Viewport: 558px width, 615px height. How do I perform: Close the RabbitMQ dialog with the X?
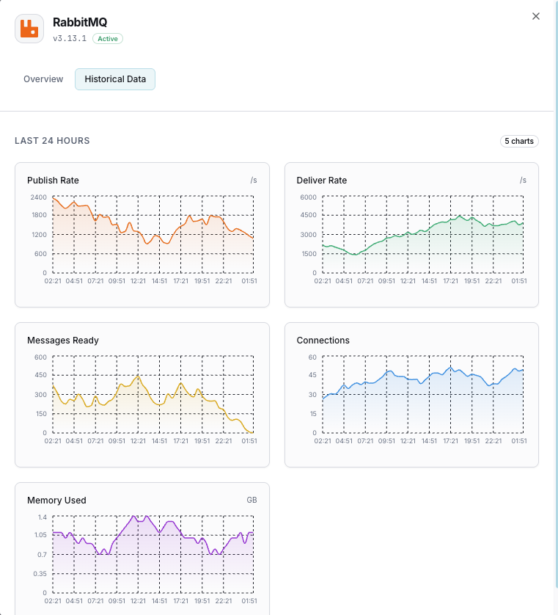[x=535, y=16]
